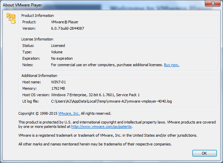Viewport: 223px width, 163px height.
Task: Click the Licensed status value
Action: [x=58, y=46]
